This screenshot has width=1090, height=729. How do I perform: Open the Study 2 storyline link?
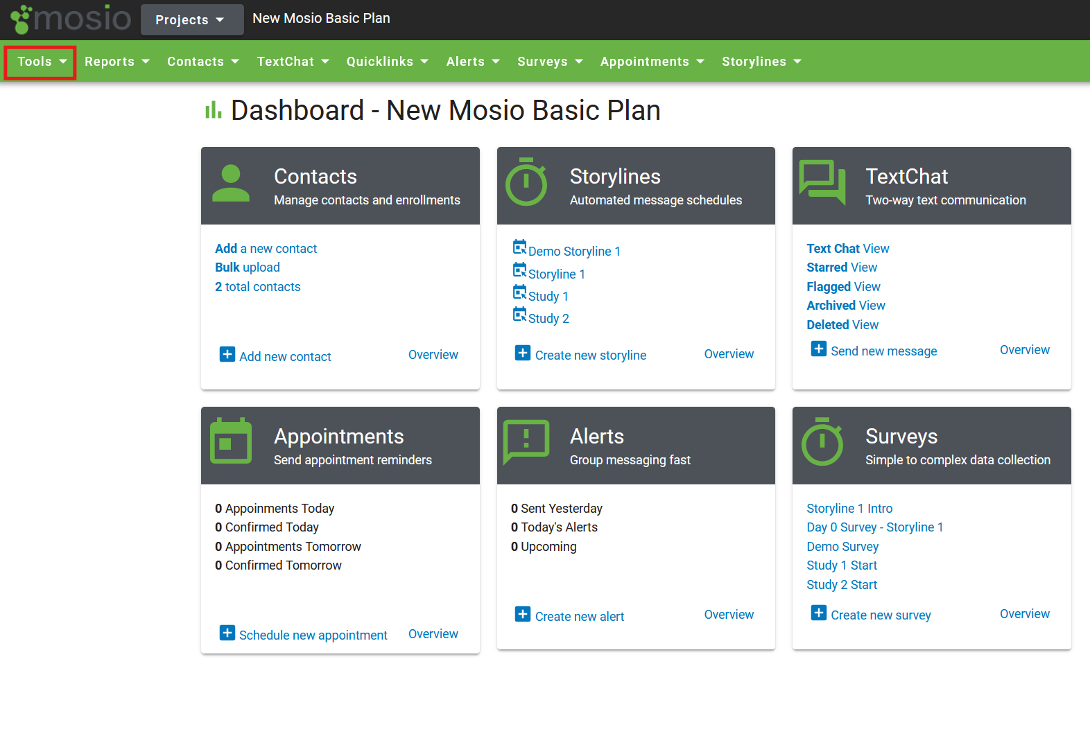pyautogui.click(x=548, y=319)
